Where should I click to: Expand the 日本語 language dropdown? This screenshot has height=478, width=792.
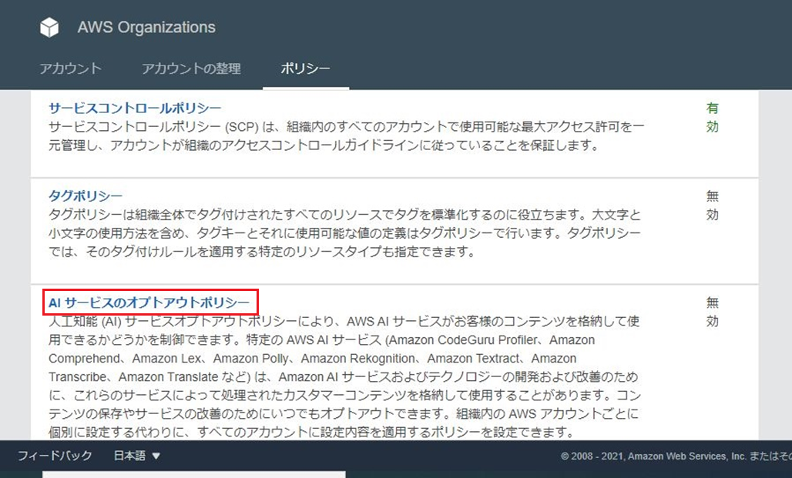(x=137, y=456)
